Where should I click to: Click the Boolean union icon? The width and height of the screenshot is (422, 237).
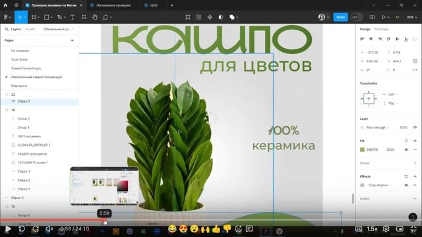231,17
